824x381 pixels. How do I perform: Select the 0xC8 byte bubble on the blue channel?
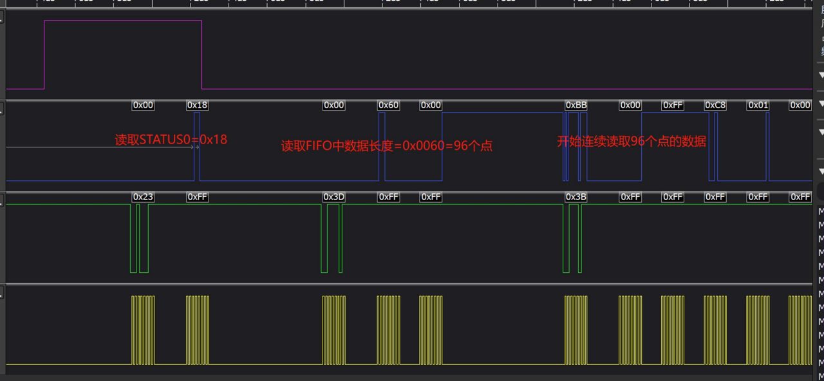tap(715, 105)
